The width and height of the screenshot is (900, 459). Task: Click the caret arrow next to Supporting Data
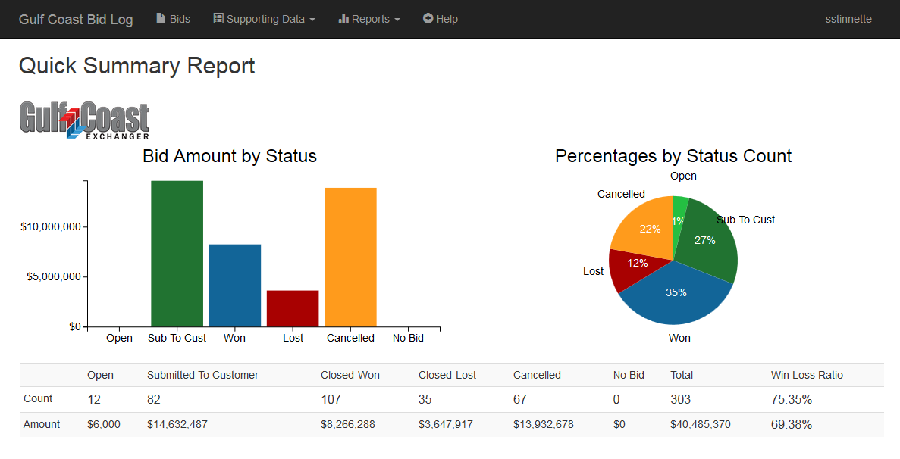tap(312, 20)
